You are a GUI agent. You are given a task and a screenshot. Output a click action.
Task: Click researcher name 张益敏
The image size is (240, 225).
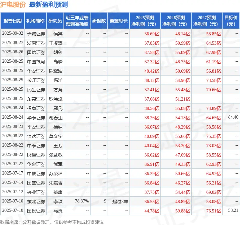[x=56, y=155]
